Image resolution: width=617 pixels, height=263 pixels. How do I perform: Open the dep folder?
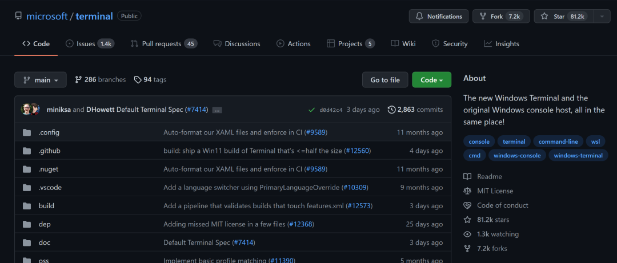pos(45,224)
